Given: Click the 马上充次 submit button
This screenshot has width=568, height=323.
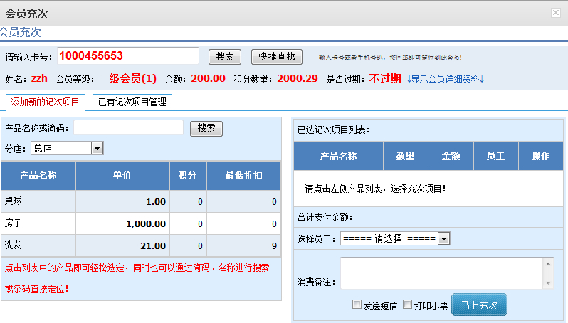Looking at the screenshot, I should 479,305.
